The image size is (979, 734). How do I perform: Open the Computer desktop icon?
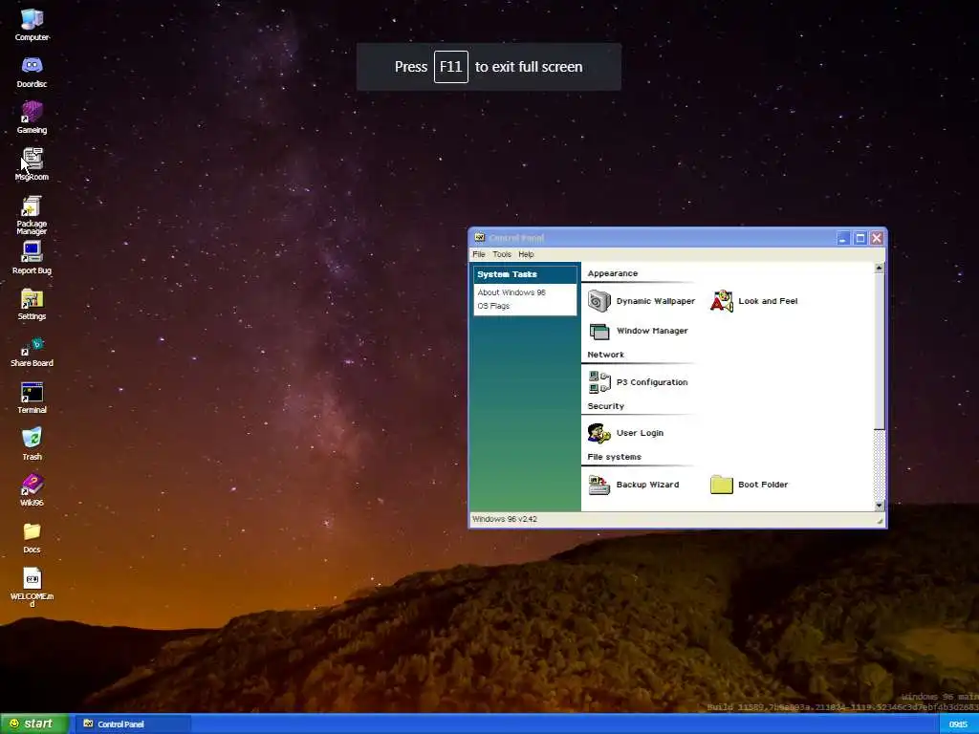coord(32,25)
